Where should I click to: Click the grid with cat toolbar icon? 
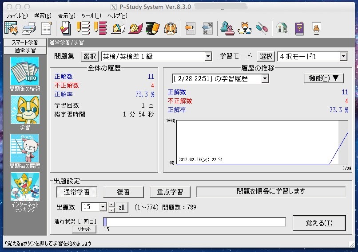[11, 28]
